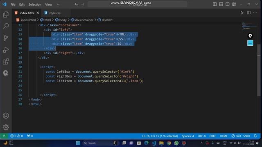This screenshot has width=262, height=147.
Task: Go back with the left arrow
Action: point(76,4)
